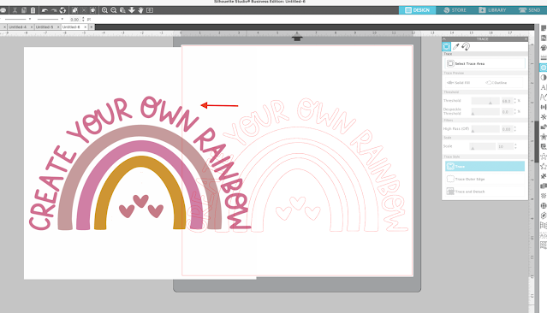The height and width of the screenshot is (313, 547).
Task: Zoom out of the canvas
Action: coord(113,10)
